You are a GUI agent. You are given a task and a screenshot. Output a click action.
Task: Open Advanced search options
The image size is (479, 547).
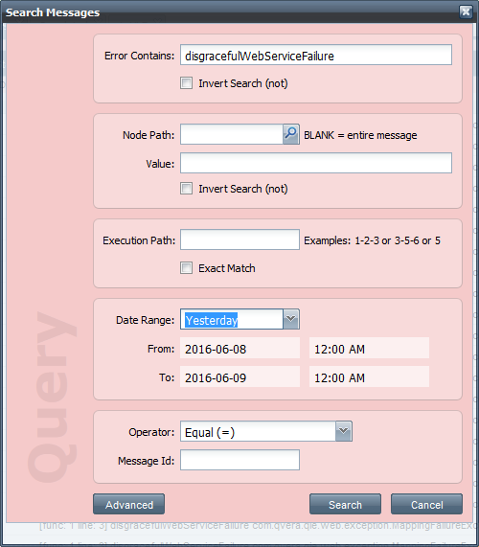click(128, 504)
